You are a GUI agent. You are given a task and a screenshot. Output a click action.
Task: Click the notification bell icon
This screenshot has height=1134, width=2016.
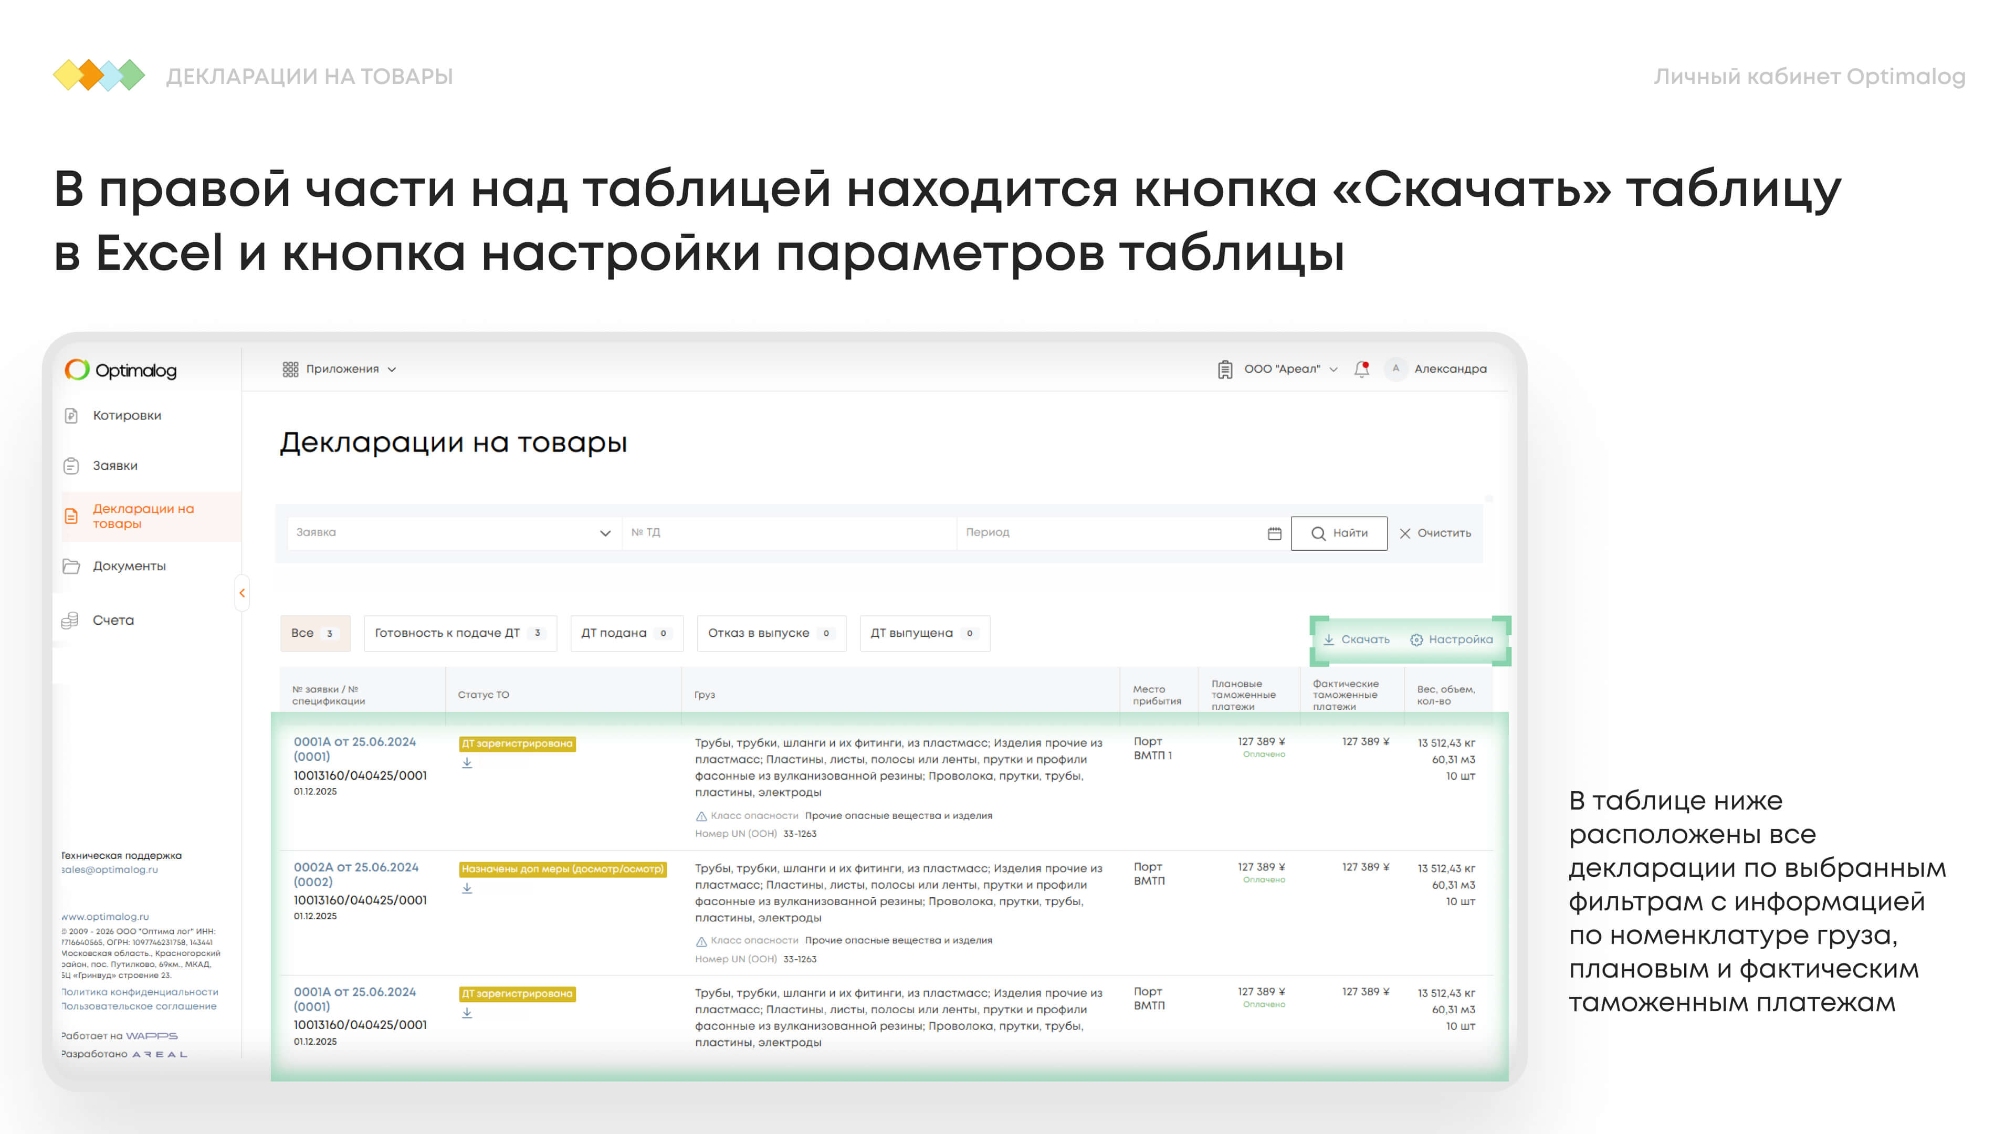[1361, 370]
